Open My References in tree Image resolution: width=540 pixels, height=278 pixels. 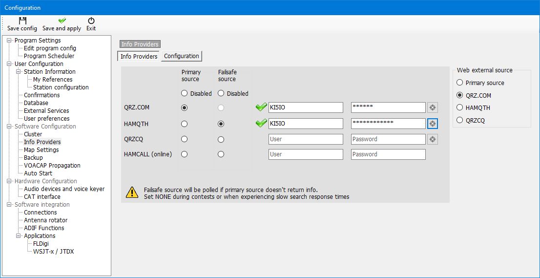[53, 80]
